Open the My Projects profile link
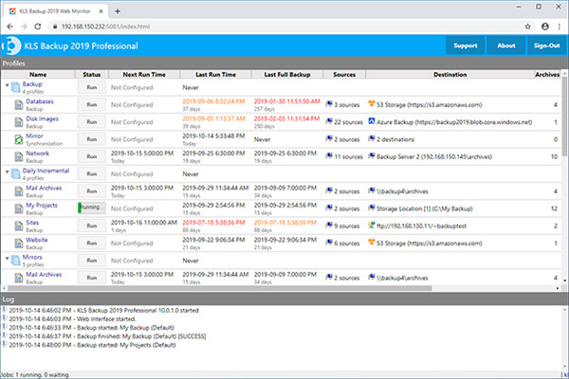569x379 pixels. (x=42, y=206)
